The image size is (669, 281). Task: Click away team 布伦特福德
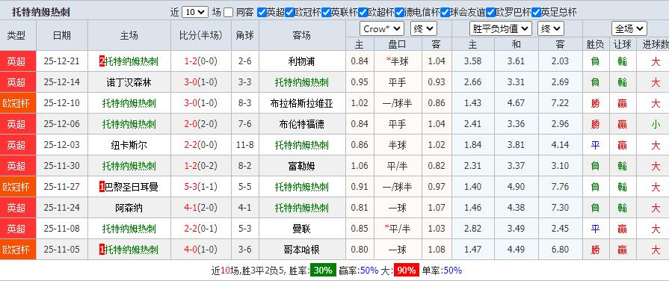tap(302, 124)
